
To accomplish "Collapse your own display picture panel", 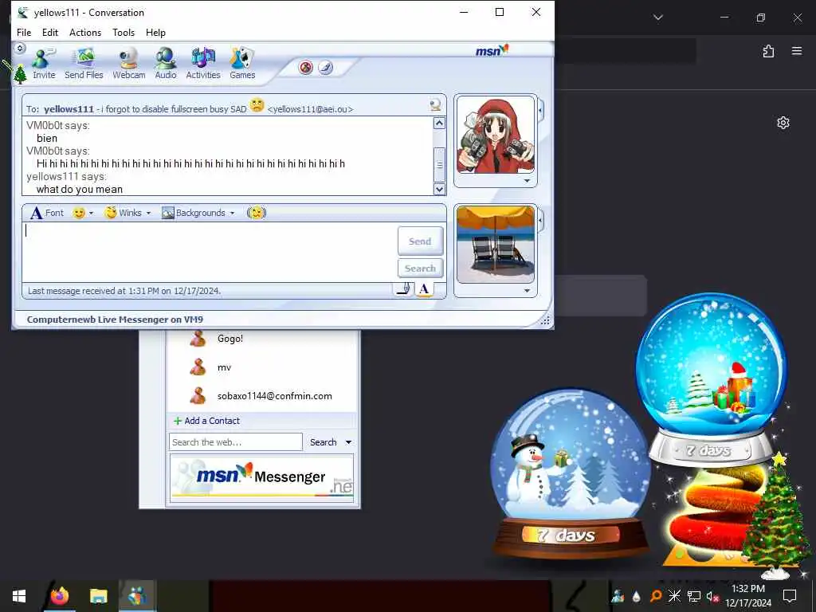I will pyautogui.click(x=541, y=221).
